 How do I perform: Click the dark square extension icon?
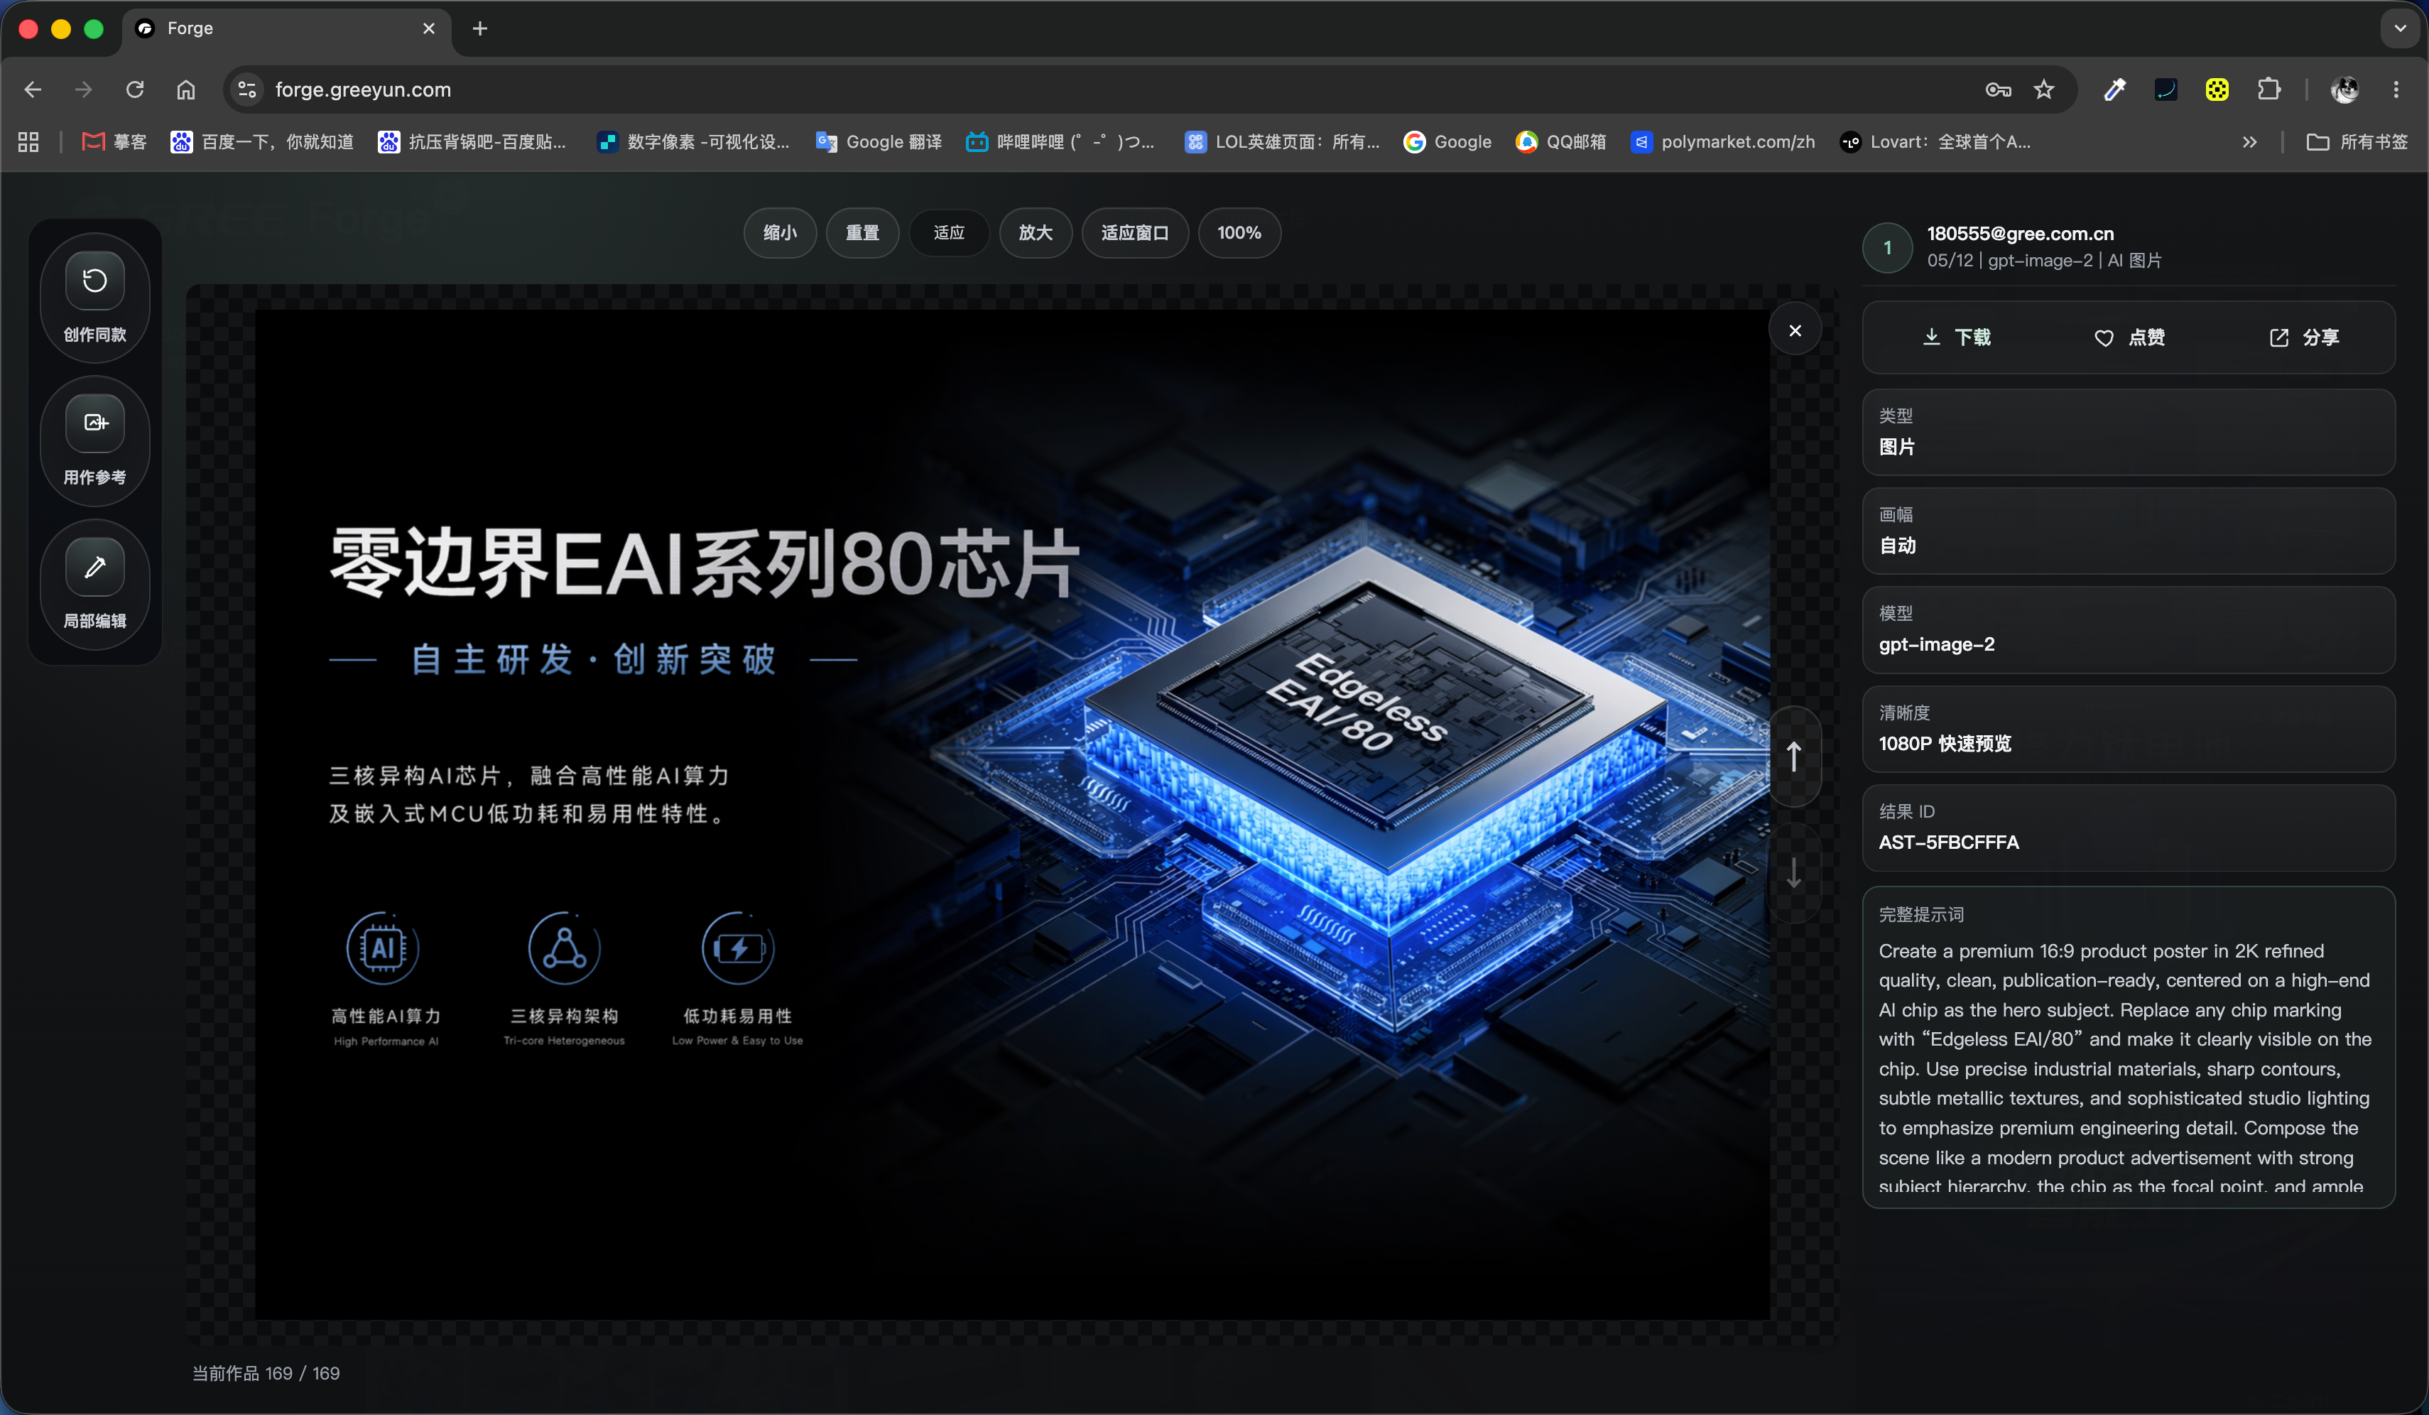2166,90
